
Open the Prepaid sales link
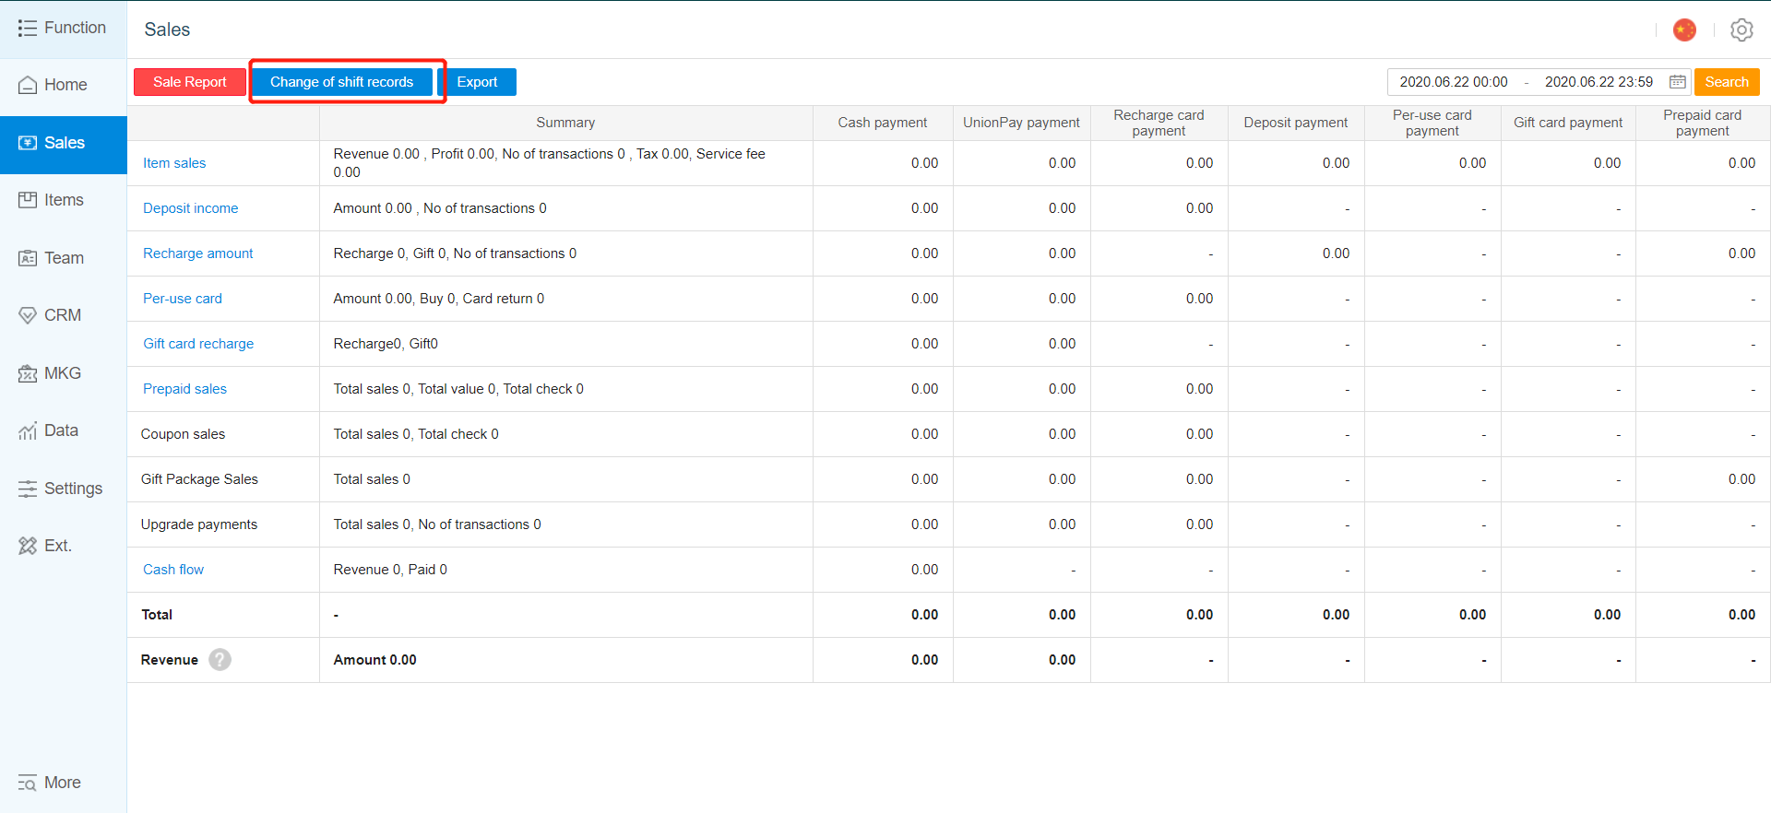coord(184,389)
